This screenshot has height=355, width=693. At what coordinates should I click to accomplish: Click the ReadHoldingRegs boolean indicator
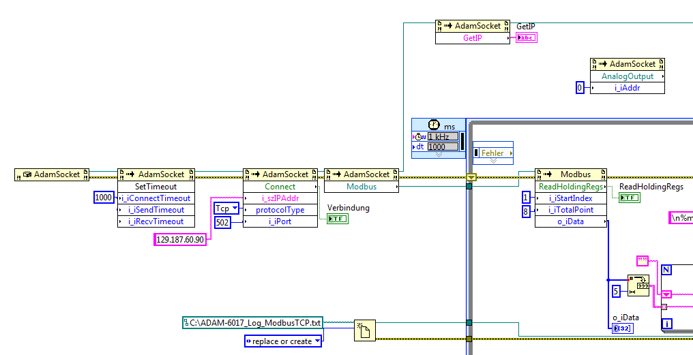coord(630,198)
